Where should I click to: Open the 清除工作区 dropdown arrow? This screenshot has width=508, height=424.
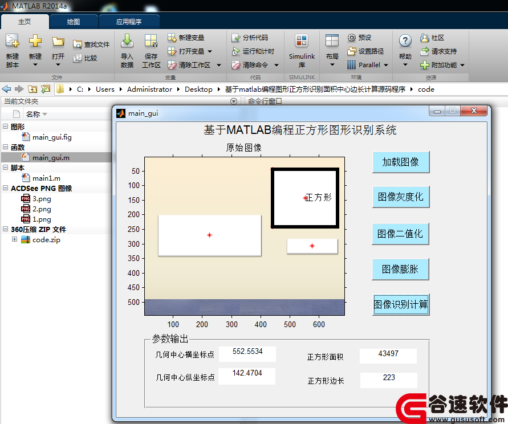(x=219, y=65)
